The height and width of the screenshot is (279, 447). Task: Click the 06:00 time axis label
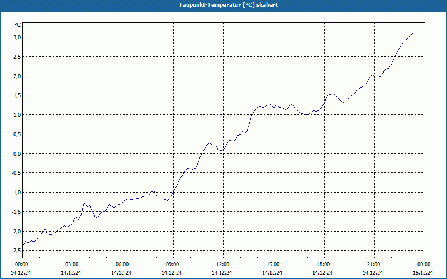click(x=123, y=264)
